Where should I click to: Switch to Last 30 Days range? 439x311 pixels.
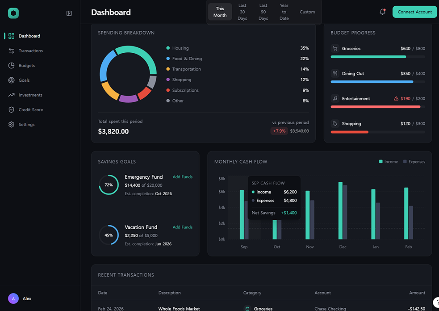point(242,12)
